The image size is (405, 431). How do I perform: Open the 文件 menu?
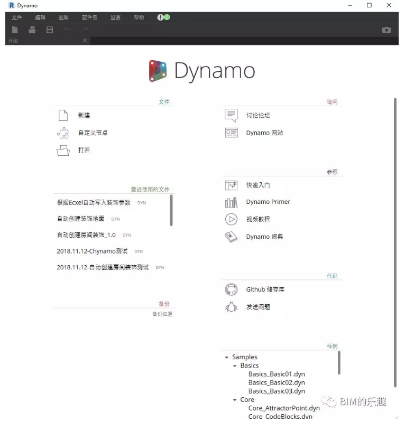(16, 17)
